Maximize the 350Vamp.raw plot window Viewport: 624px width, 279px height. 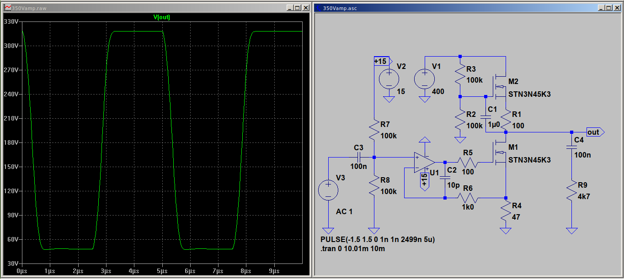[298, 8]
